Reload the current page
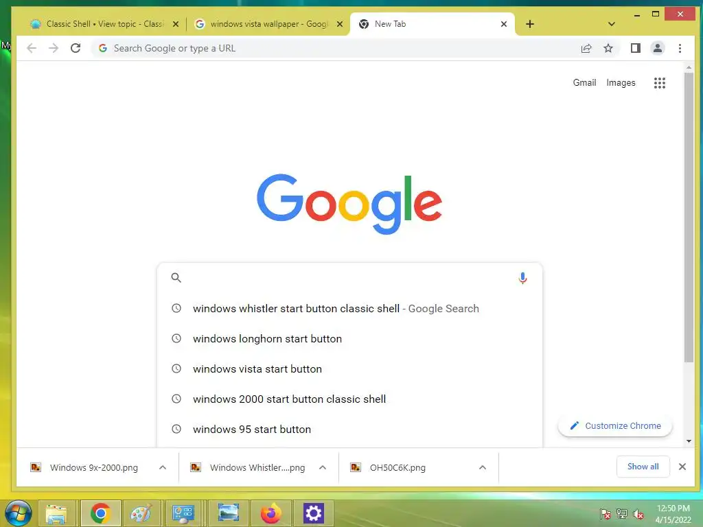This screenshot has height=527, width=703. click(76, 48)
